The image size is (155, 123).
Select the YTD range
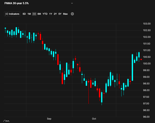click(x=45, y=14)
